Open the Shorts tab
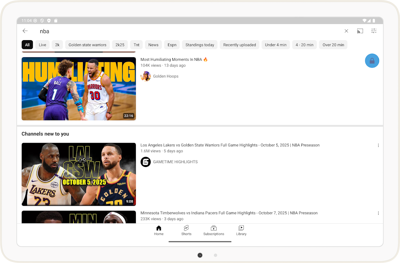400x263 pixels. (186, 230)
